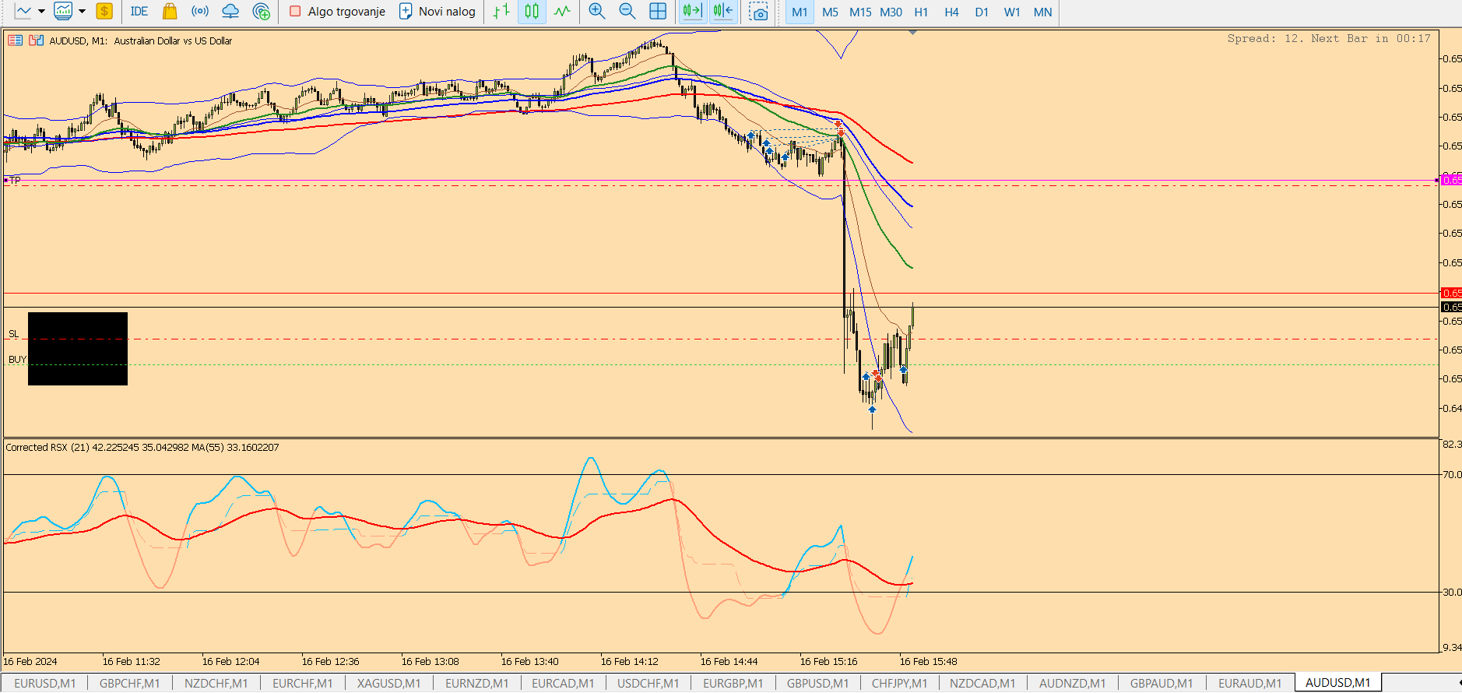The image size is (1462, 693).
Task: Select the D1 timeframe
Action: tap(982, 12)
